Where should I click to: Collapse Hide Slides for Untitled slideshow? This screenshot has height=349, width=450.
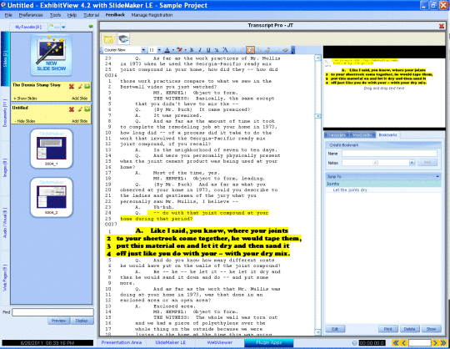25,121
